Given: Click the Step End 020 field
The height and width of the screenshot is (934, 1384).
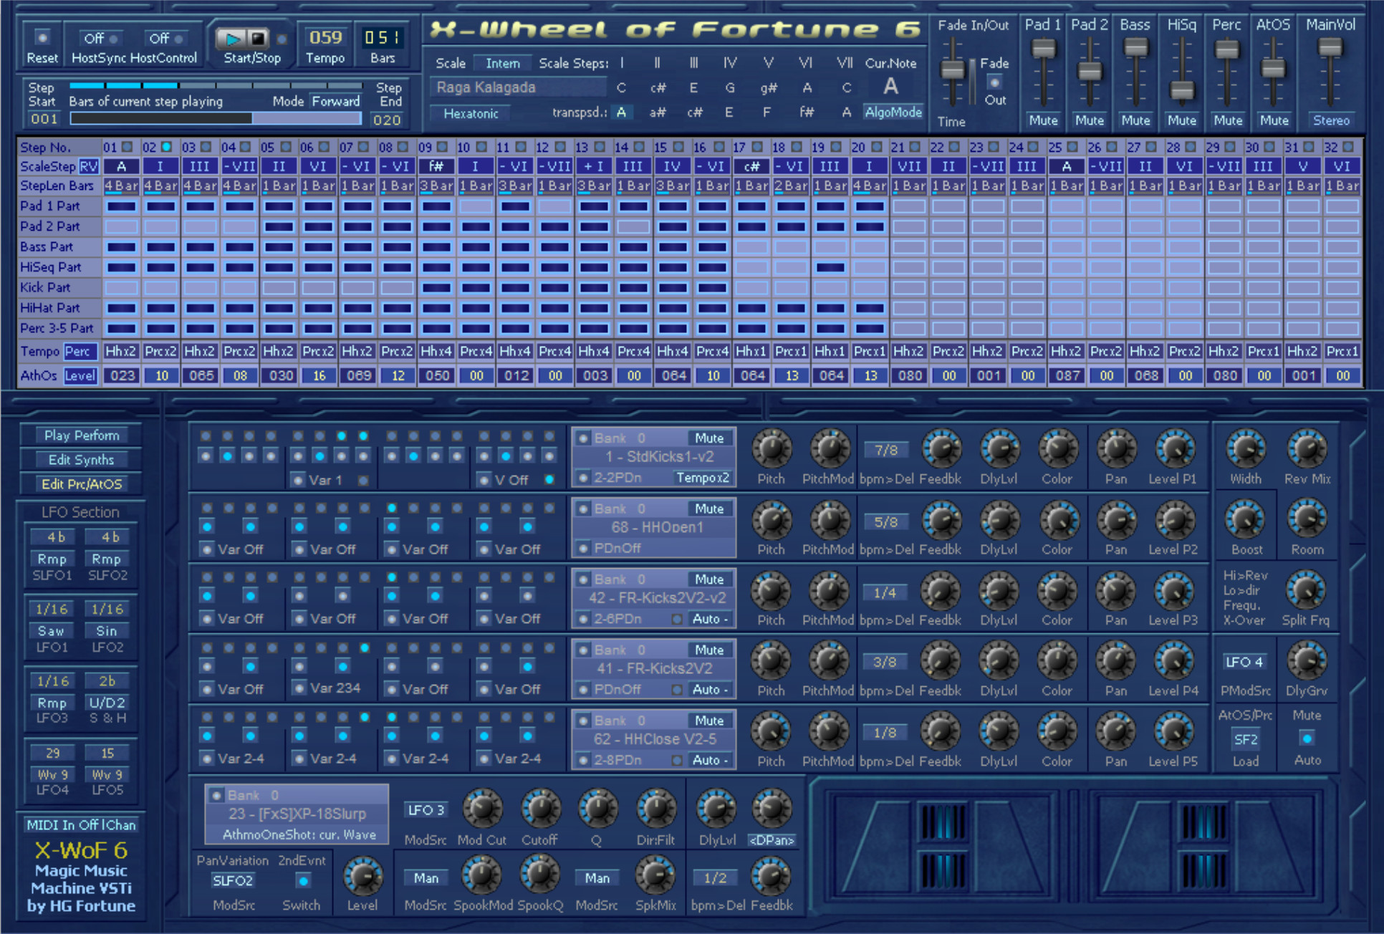Looking at the screenshot, I should (x=387, y=120).
